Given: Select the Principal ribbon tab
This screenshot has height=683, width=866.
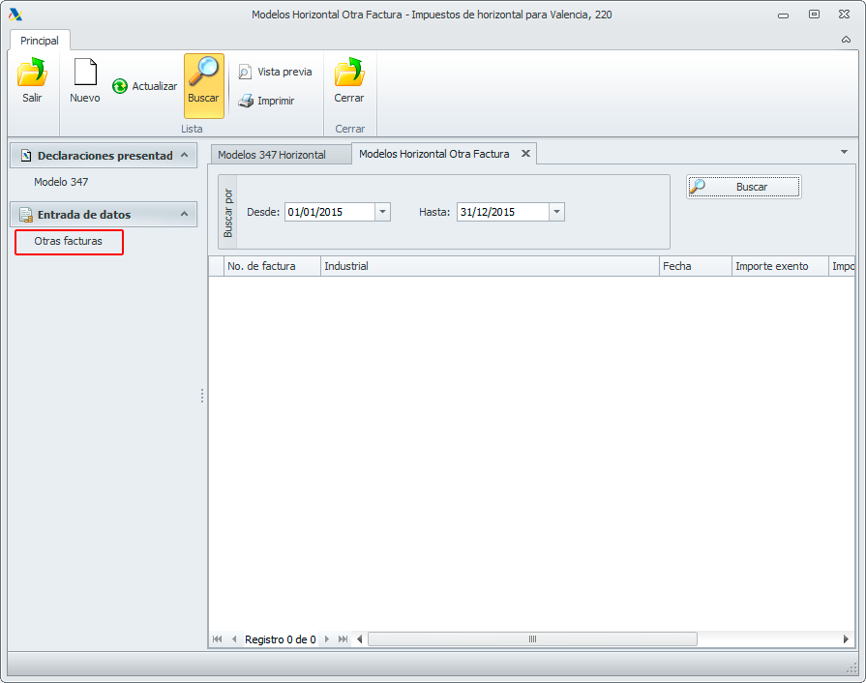Looking at the screenshot, I should point(40,41).
